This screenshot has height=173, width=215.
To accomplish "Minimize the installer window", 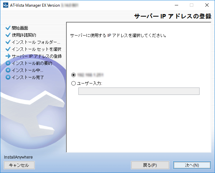I will click(x=176, y=5).
